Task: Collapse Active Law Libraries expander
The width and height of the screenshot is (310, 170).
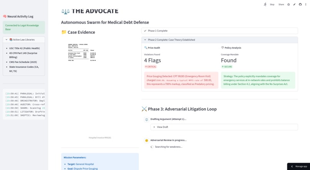Action: coord(24,40)
